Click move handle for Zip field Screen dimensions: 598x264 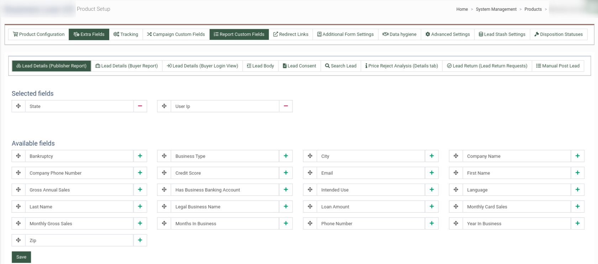[19, 240]
